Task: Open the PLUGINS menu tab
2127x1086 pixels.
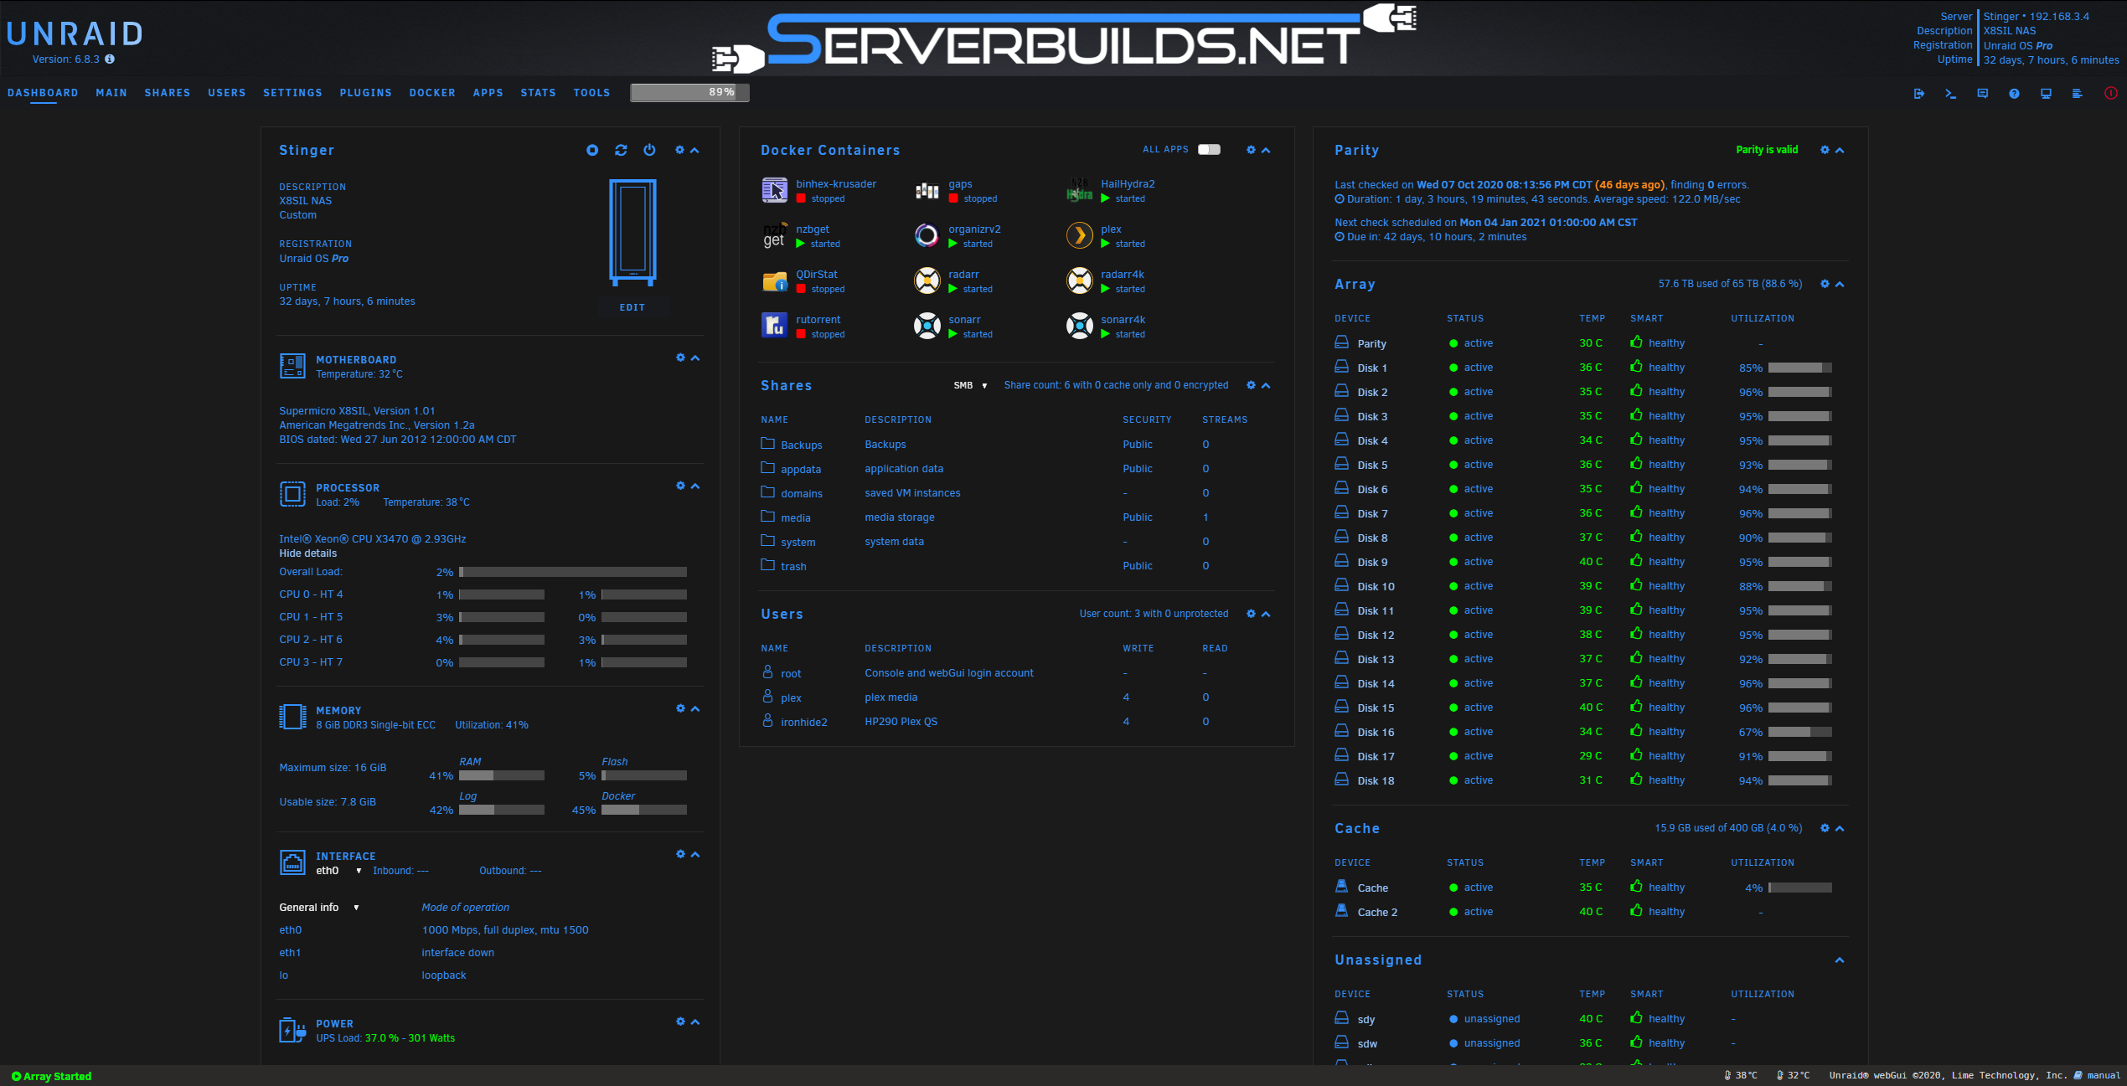Action: coord(366,93)
